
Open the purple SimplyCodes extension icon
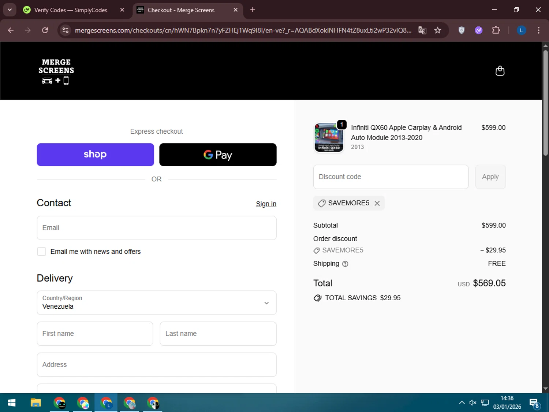click(479, 30)
